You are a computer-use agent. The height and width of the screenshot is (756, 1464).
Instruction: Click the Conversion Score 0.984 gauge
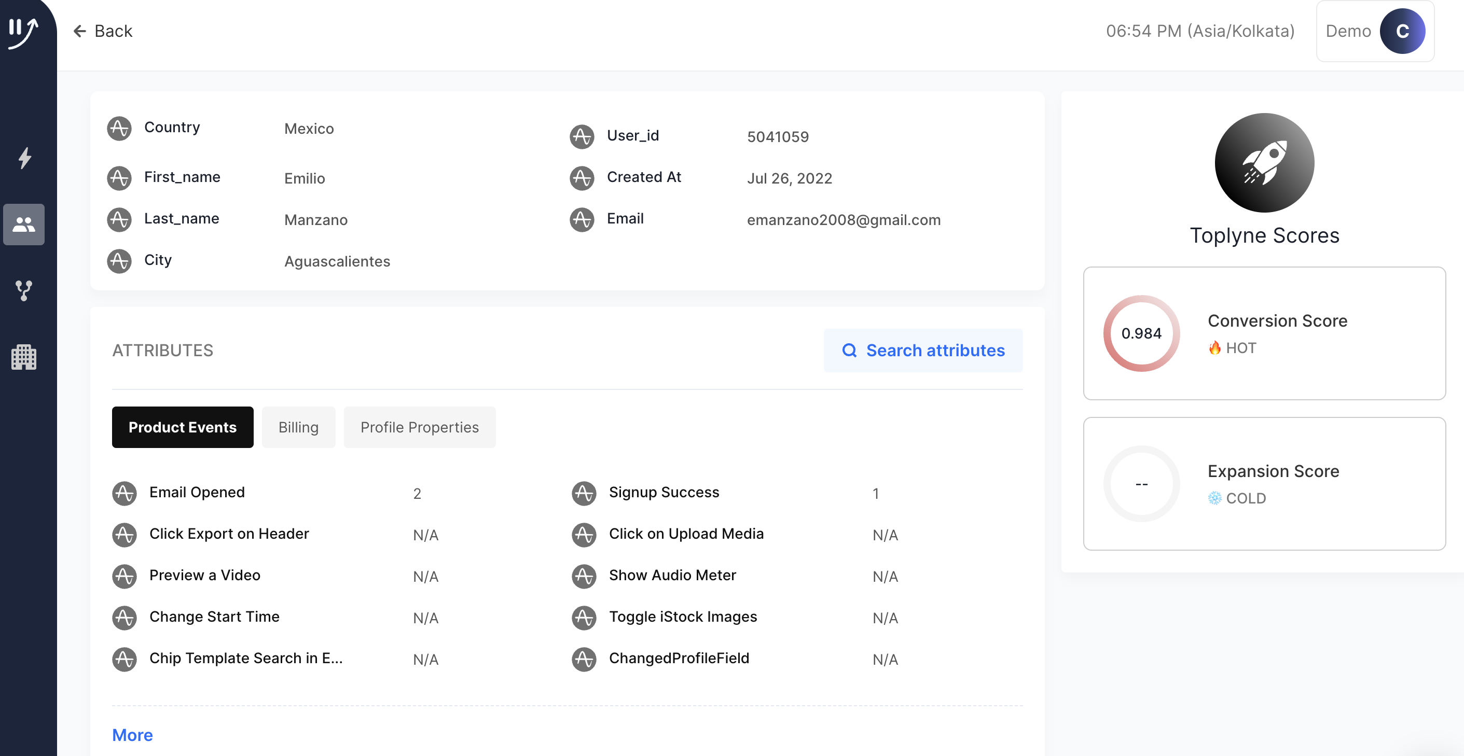[x=1141, y=333]
